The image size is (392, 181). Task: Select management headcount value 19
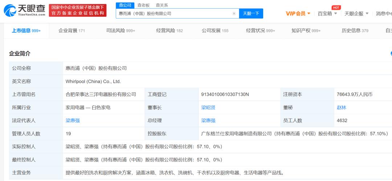68,134
